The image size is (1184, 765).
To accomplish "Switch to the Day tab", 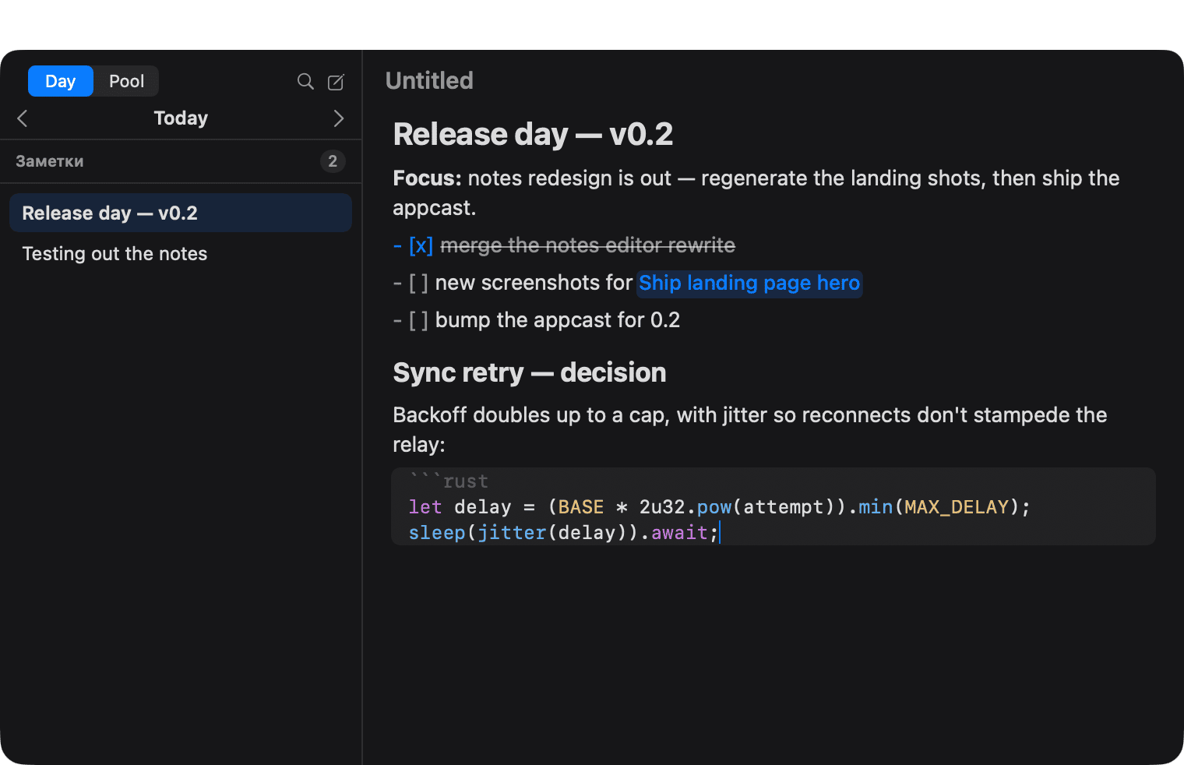I will pos(61,81).
